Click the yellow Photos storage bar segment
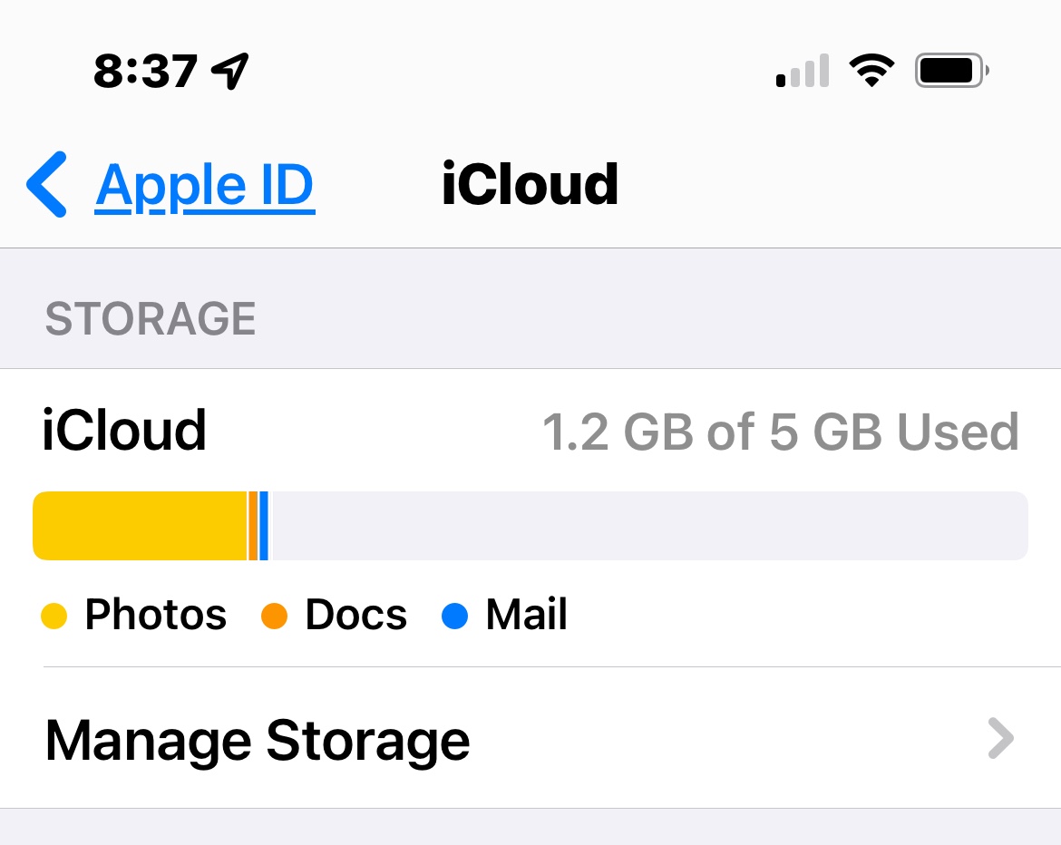The width and height of the screenshot is (1061, 845). [x=140, y=526]
